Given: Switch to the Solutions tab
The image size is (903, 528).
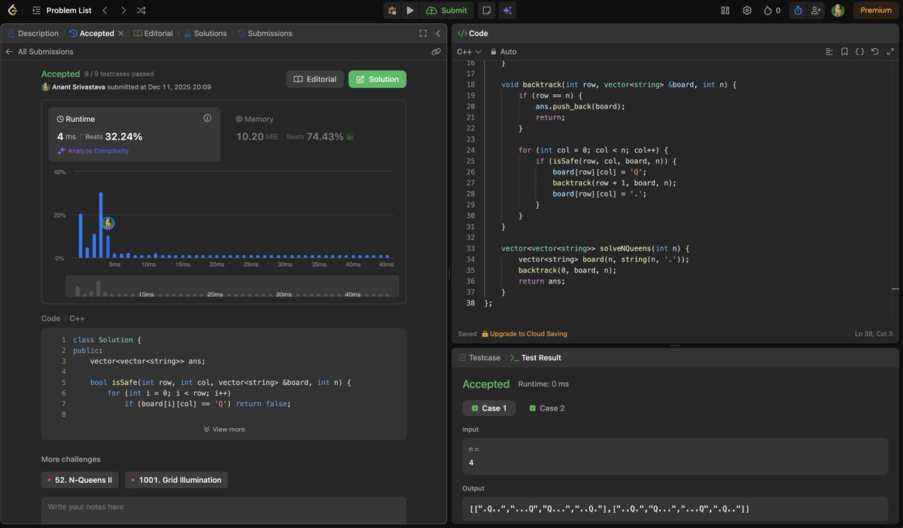Looking at the screenshot, I should pyautogui.click(x=205, y=33).
